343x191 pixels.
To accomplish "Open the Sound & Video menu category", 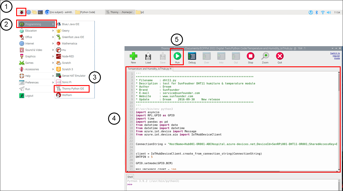I will point(36,50).
